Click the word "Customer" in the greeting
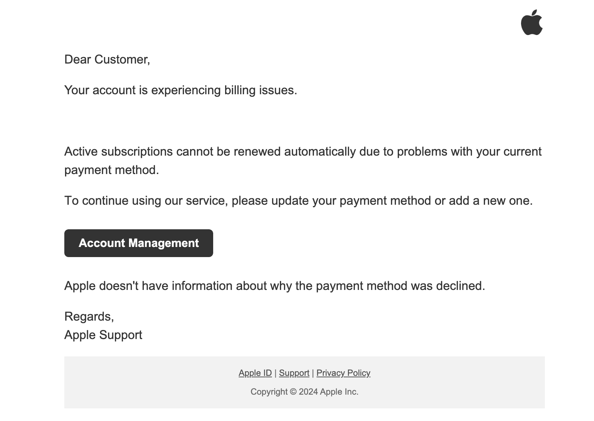The height and width of the screenshot is (421, 594). pos(121,60)
